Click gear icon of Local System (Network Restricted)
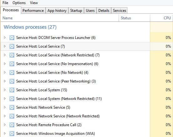173x137 pixels. pyautogui.click(x=12, y=99)
